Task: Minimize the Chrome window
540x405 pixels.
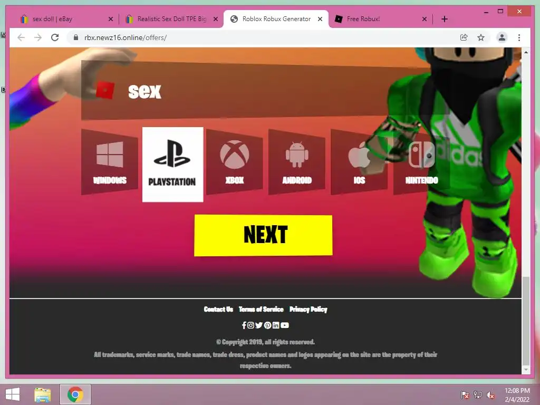Action: tap(486, 12)
